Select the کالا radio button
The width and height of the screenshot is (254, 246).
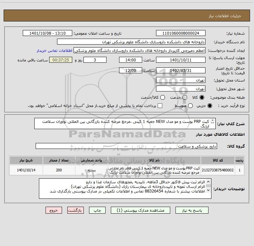click(x=202, y=97)
